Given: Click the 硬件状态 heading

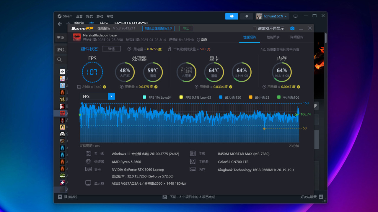Looking at the screenshot, I should click(x=89, y=49).
